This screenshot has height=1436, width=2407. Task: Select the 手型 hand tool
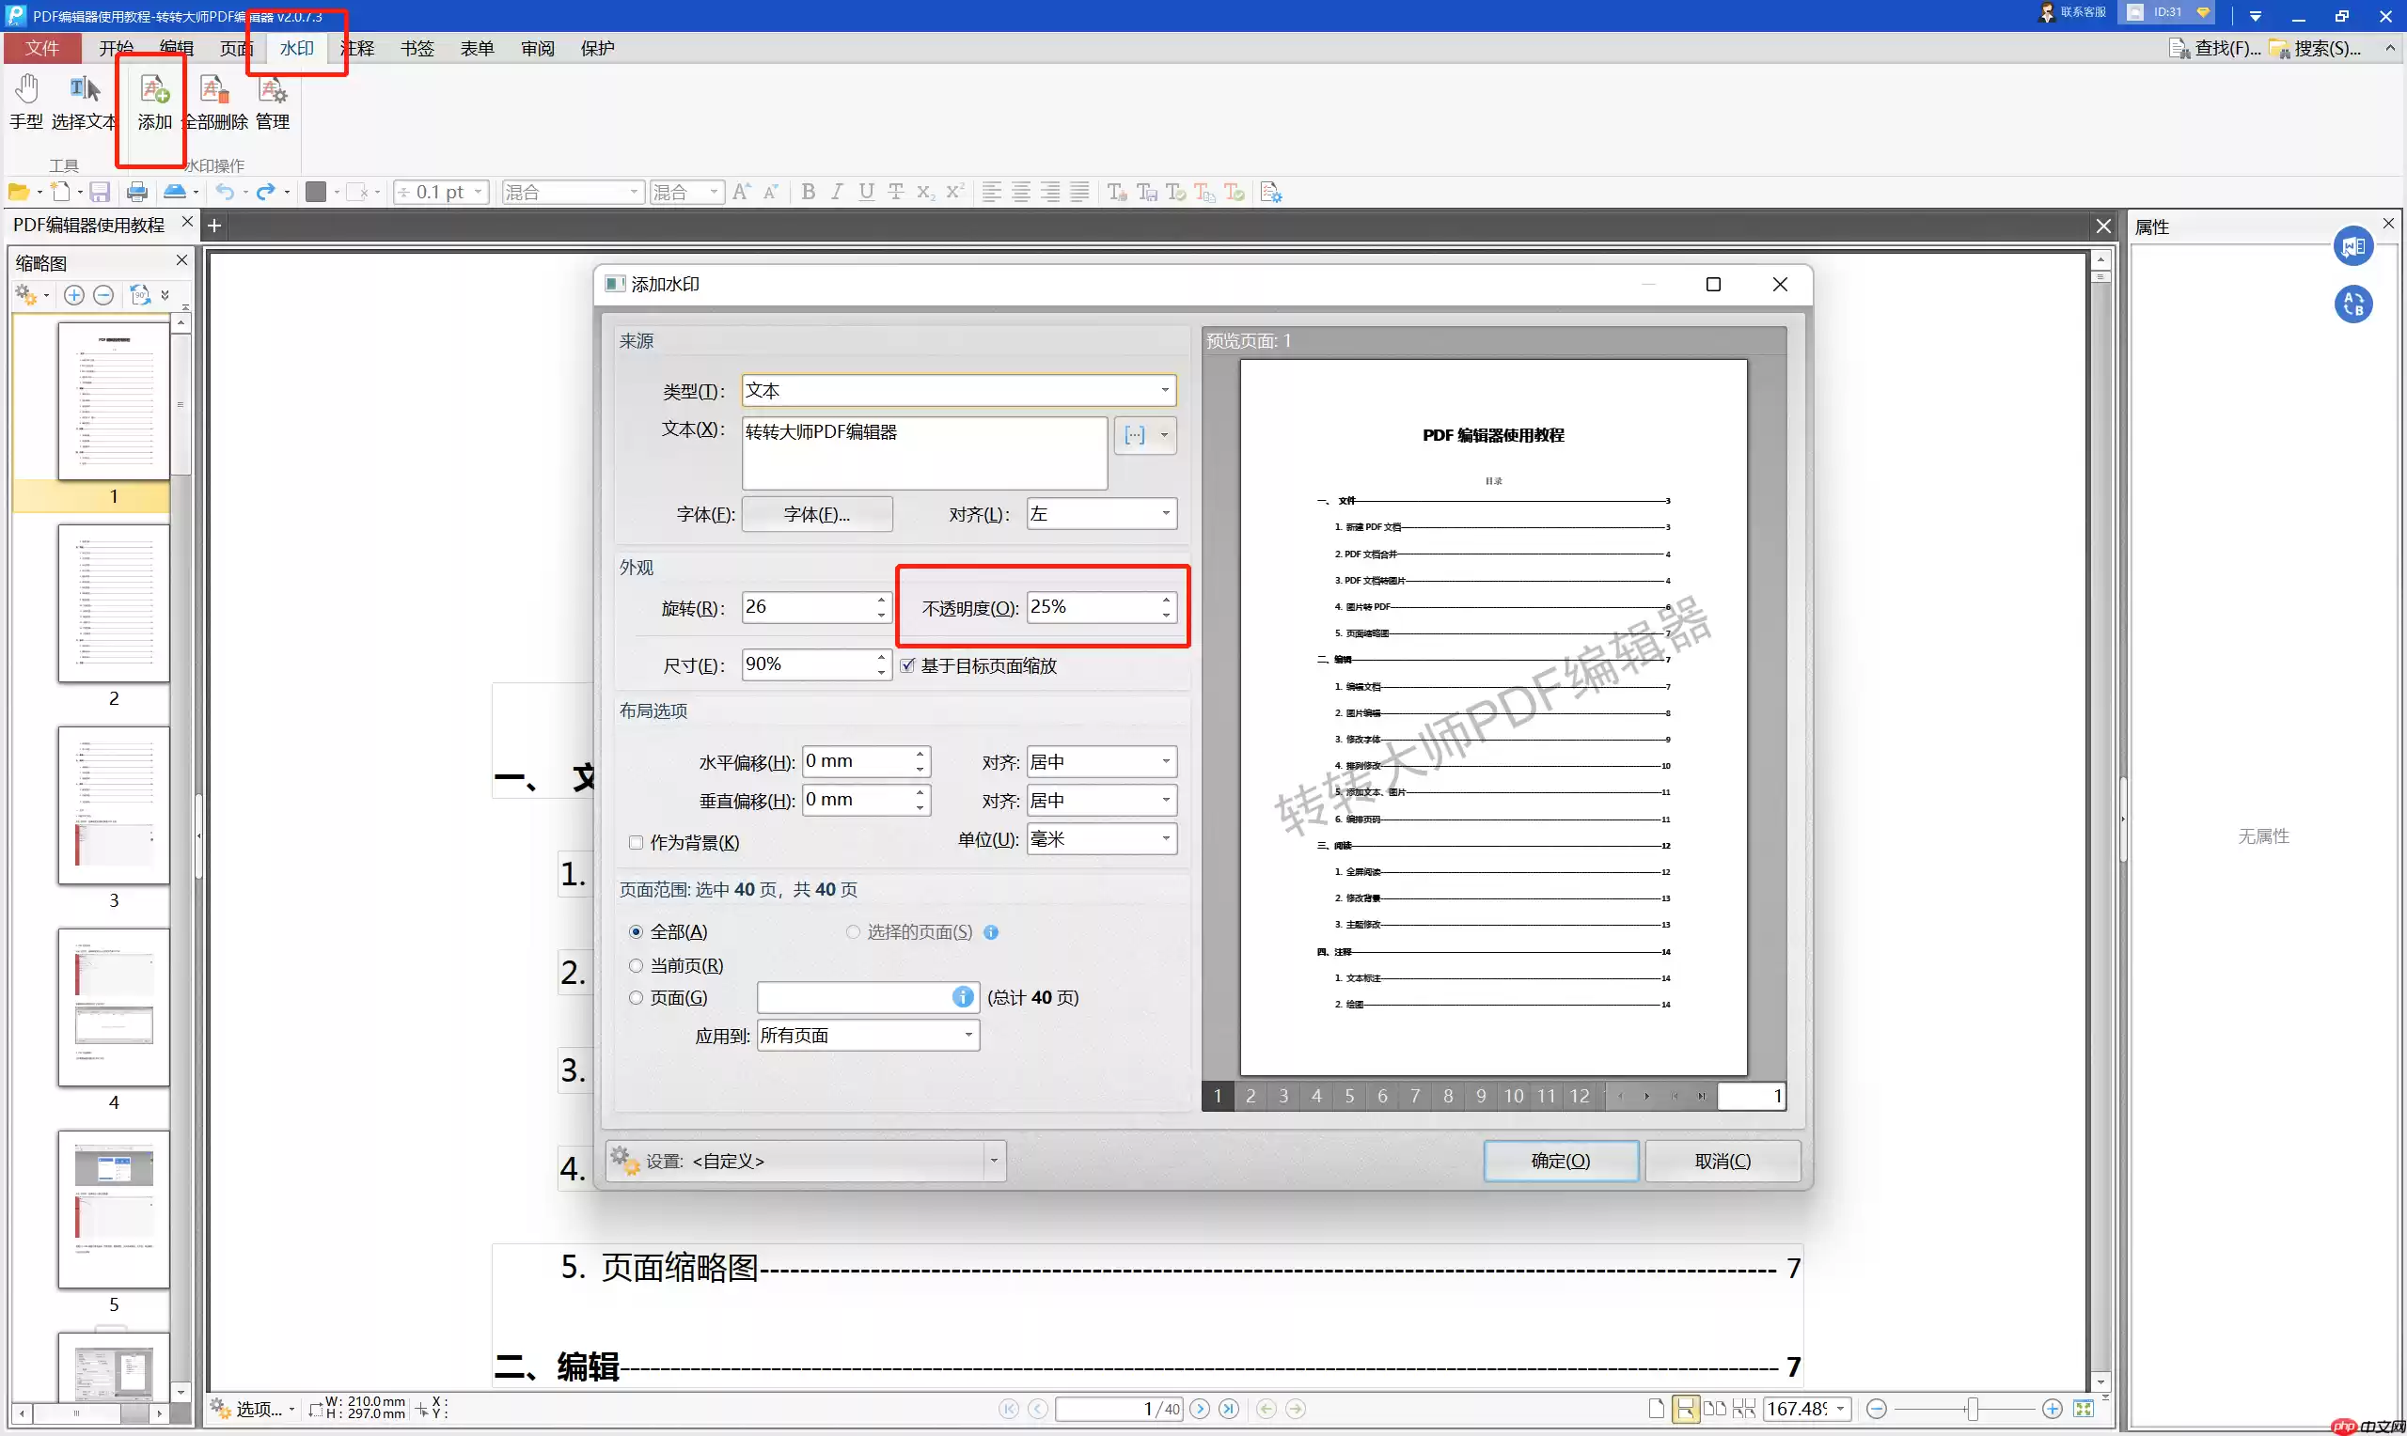pyautogui.click(x=26, y=101)
